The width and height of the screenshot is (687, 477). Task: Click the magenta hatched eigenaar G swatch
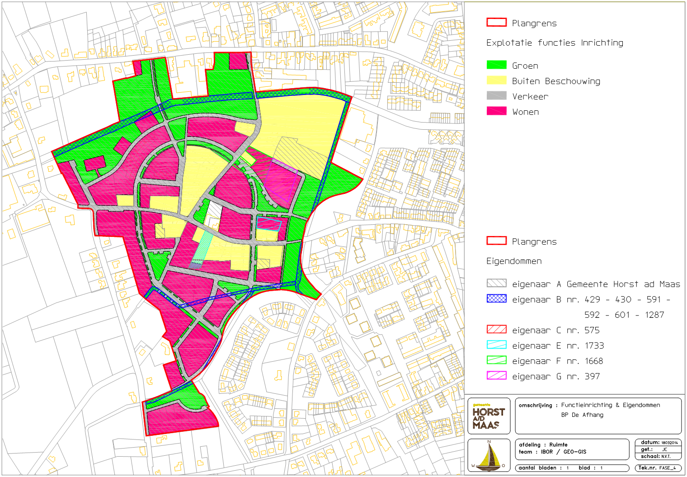click(496, 376)
